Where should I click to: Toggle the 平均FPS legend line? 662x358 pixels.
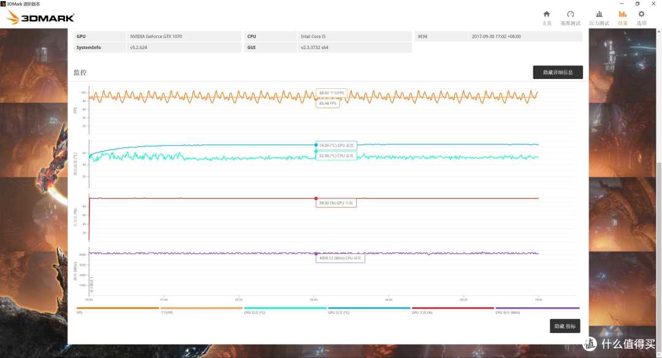click(x=202, y=310)
